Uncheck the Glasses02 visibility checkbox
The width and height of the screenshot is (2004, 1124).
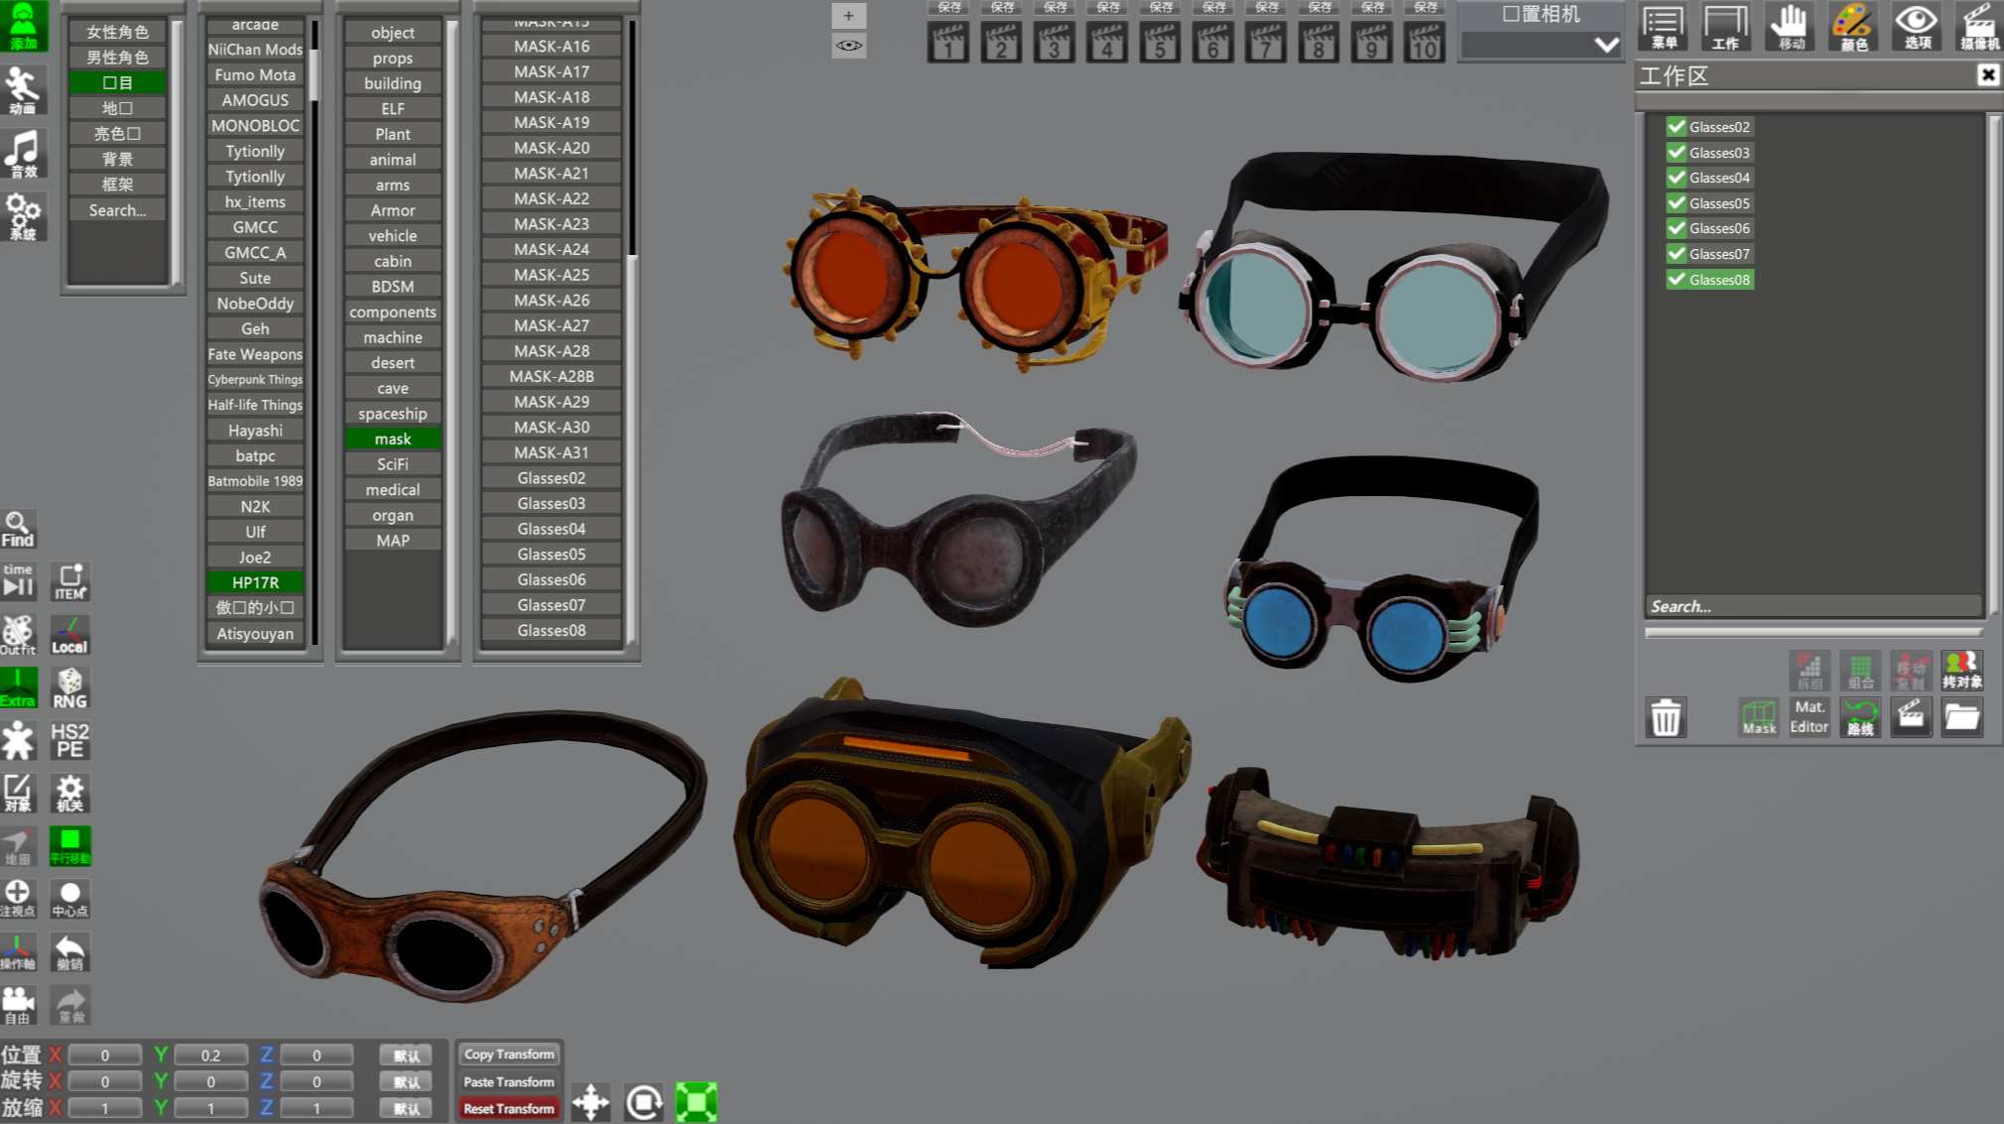point(1677,127)
